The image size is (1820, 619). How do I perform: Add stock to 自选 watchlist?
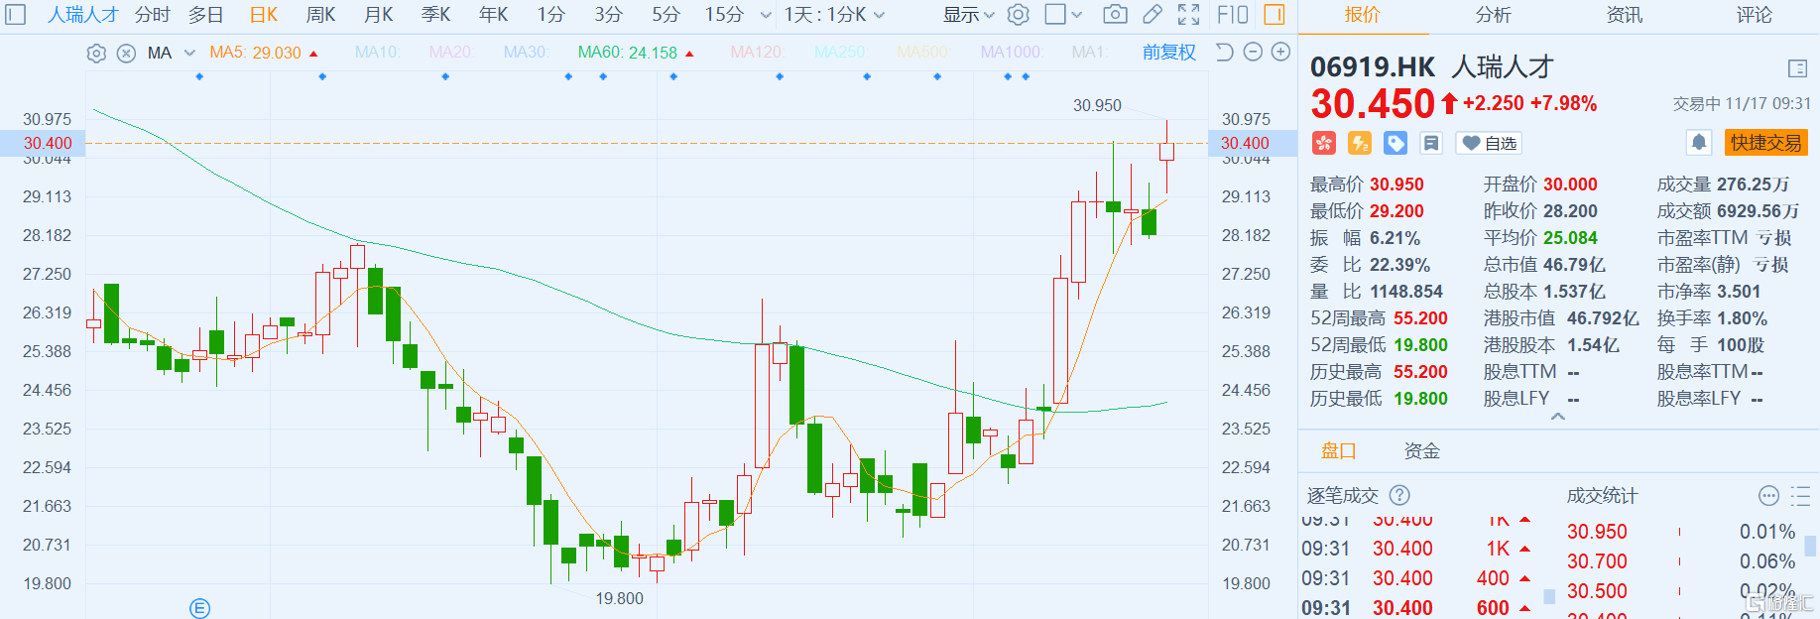click(x=1489, y=144)
